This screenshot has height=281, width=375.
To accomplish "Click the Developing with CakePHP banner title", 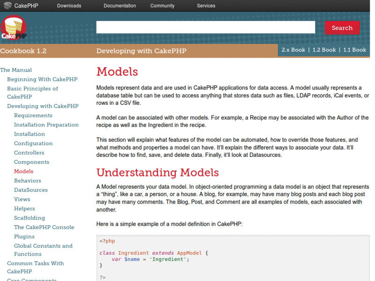I will [x=142, y=51].
